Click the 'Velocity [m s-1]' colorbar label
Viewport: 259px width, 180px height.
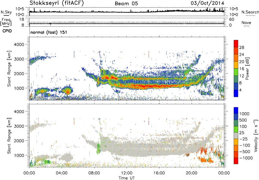coord(256,135)
